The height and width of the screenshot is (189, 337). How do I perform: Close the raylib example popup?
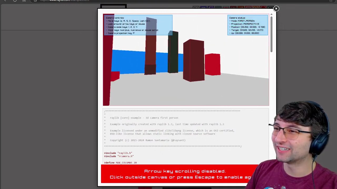(x=276, y=9)
